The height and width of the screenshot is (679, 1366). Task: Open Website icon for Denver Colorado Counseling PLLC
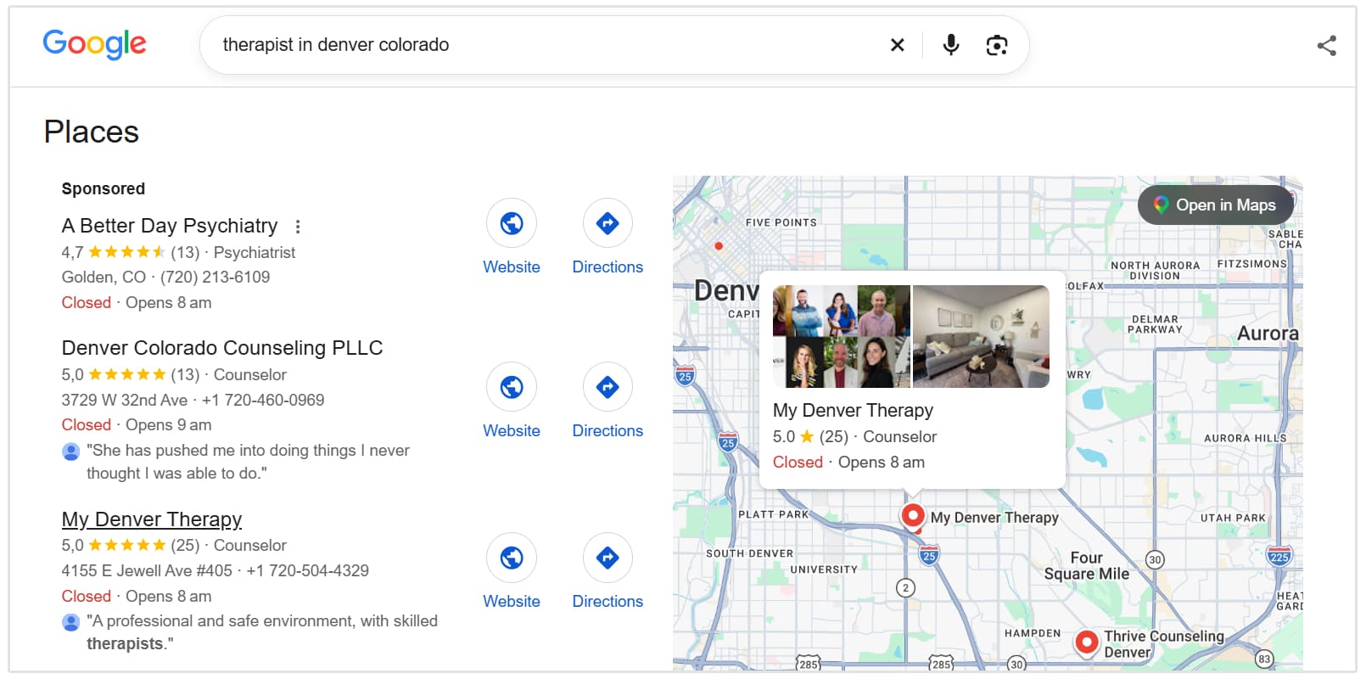(x=512, y=387)
